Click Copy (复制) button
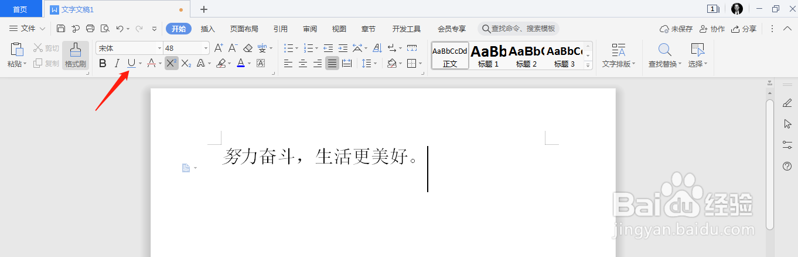The height and width of the screenshot is (257, 798). [x=46, y=63]
